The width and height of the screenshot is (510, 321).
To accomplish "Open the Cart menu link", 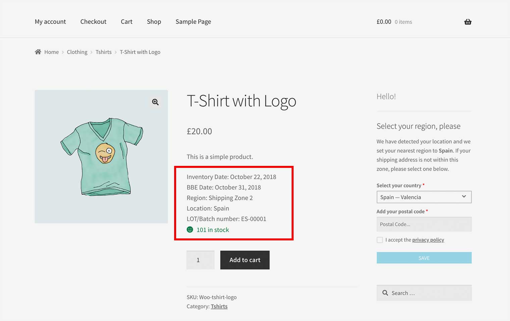I will click(126, 22).
